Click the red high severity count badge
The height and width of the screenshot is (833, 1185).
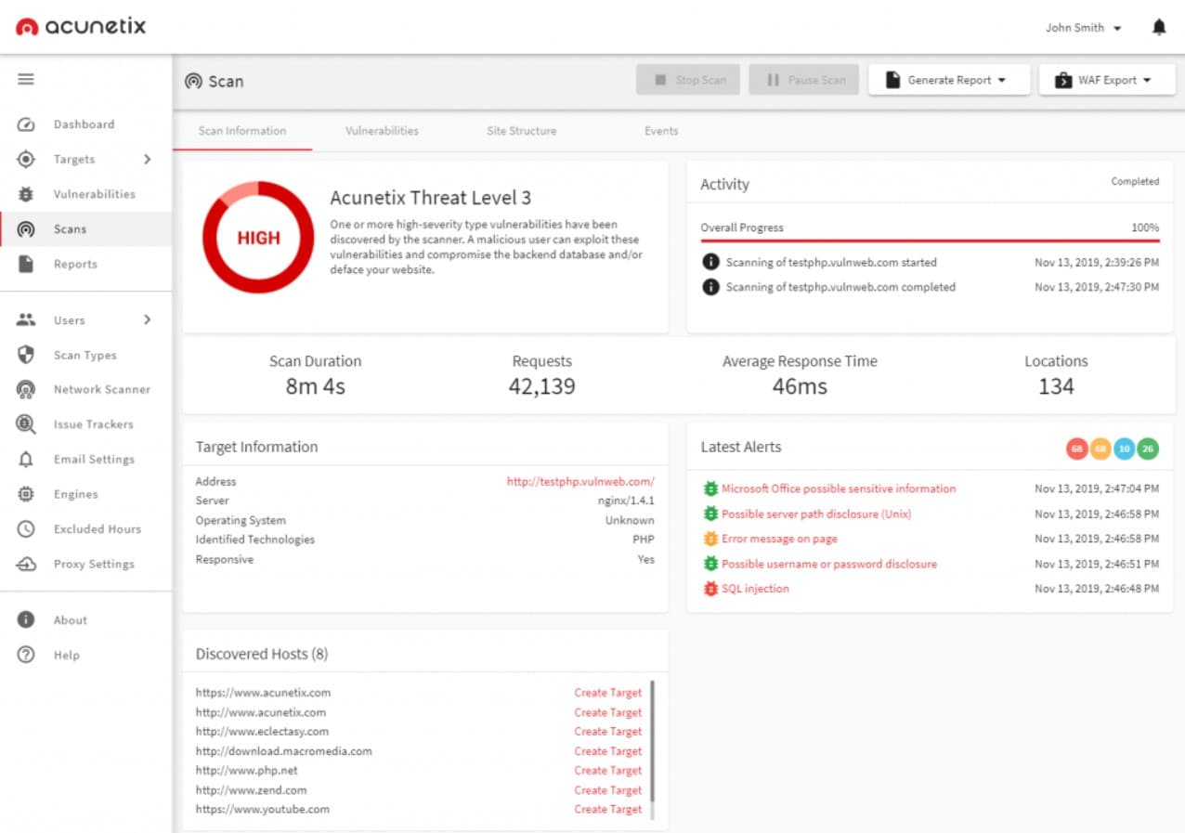point(1077,449)
